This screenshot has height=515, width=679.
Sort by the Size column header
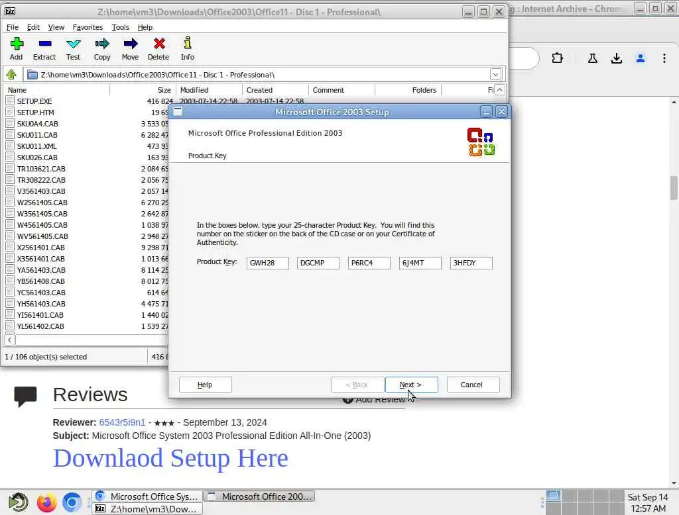pos(143,90)
